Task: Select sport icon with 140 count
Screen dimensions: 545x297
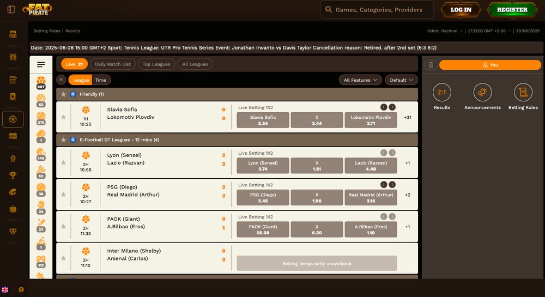Action: click(x=41, y=154)
